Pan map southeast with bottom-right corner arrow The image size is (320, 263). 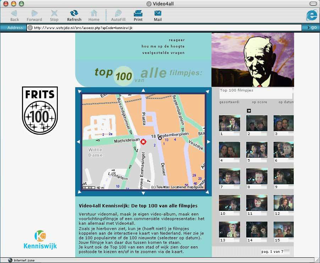(x=207, y=192)
